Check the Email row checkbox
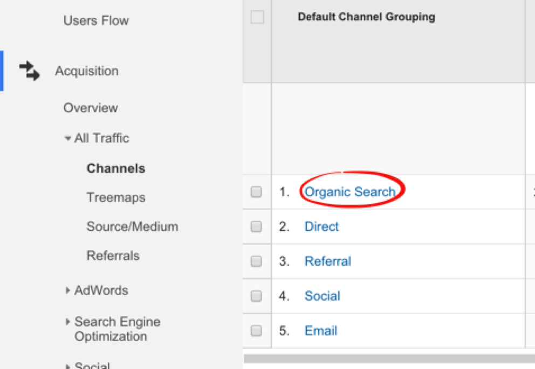535x369 pixels. click(257, 330)
